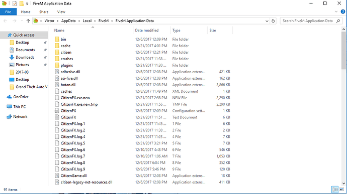
Task: Select the CitizenFX.log.2 file
Action: tap(73, 130)
